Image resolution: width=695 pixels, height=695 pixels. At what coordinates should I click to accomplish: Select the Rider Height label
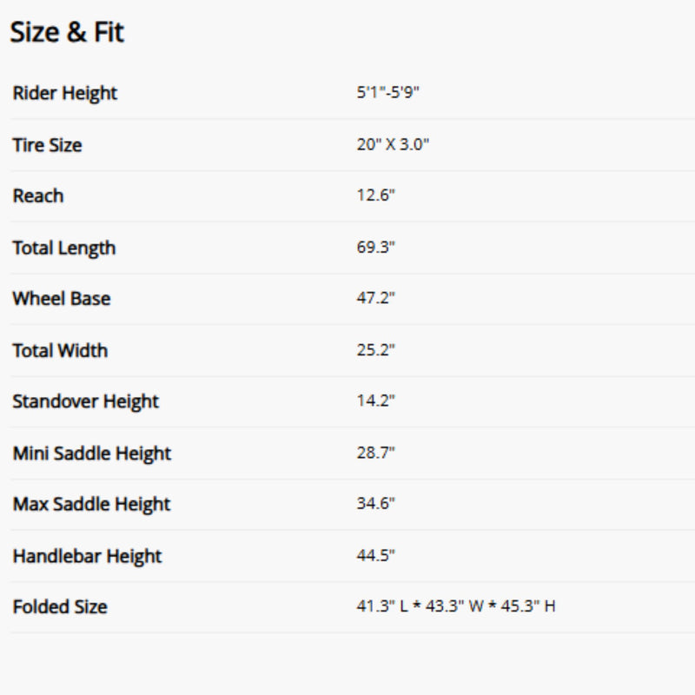[x=64, y=93]
